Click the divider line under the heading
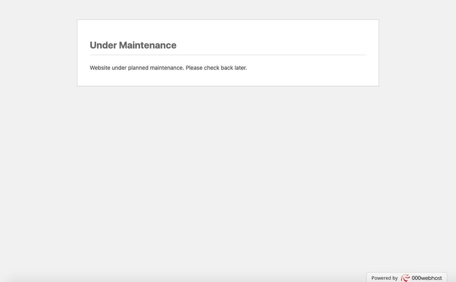 (x=227, y=54)
